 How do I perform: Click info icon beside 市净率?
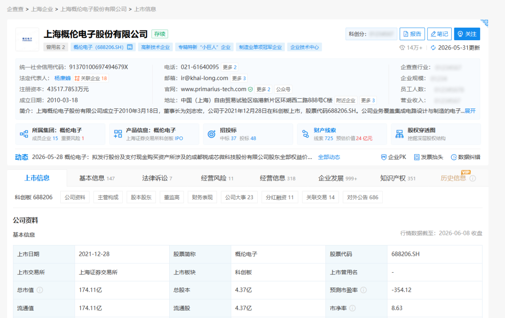(353, 308)
